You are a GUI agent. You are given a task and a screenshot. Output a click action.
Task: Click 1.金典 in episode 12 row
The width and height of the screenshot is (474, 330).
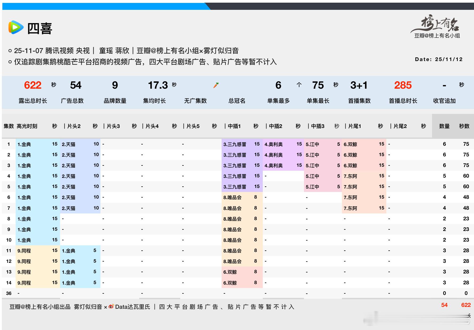[69, 261]
